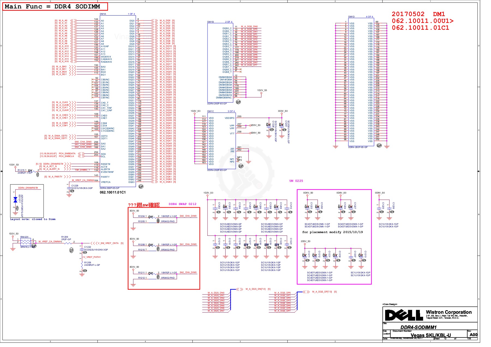Image resolution: width=491 pixels, height=347 pixels.
Task: Click the 'DDR4 SWAP 0212' annotation
Action: [x=182, y=204]
